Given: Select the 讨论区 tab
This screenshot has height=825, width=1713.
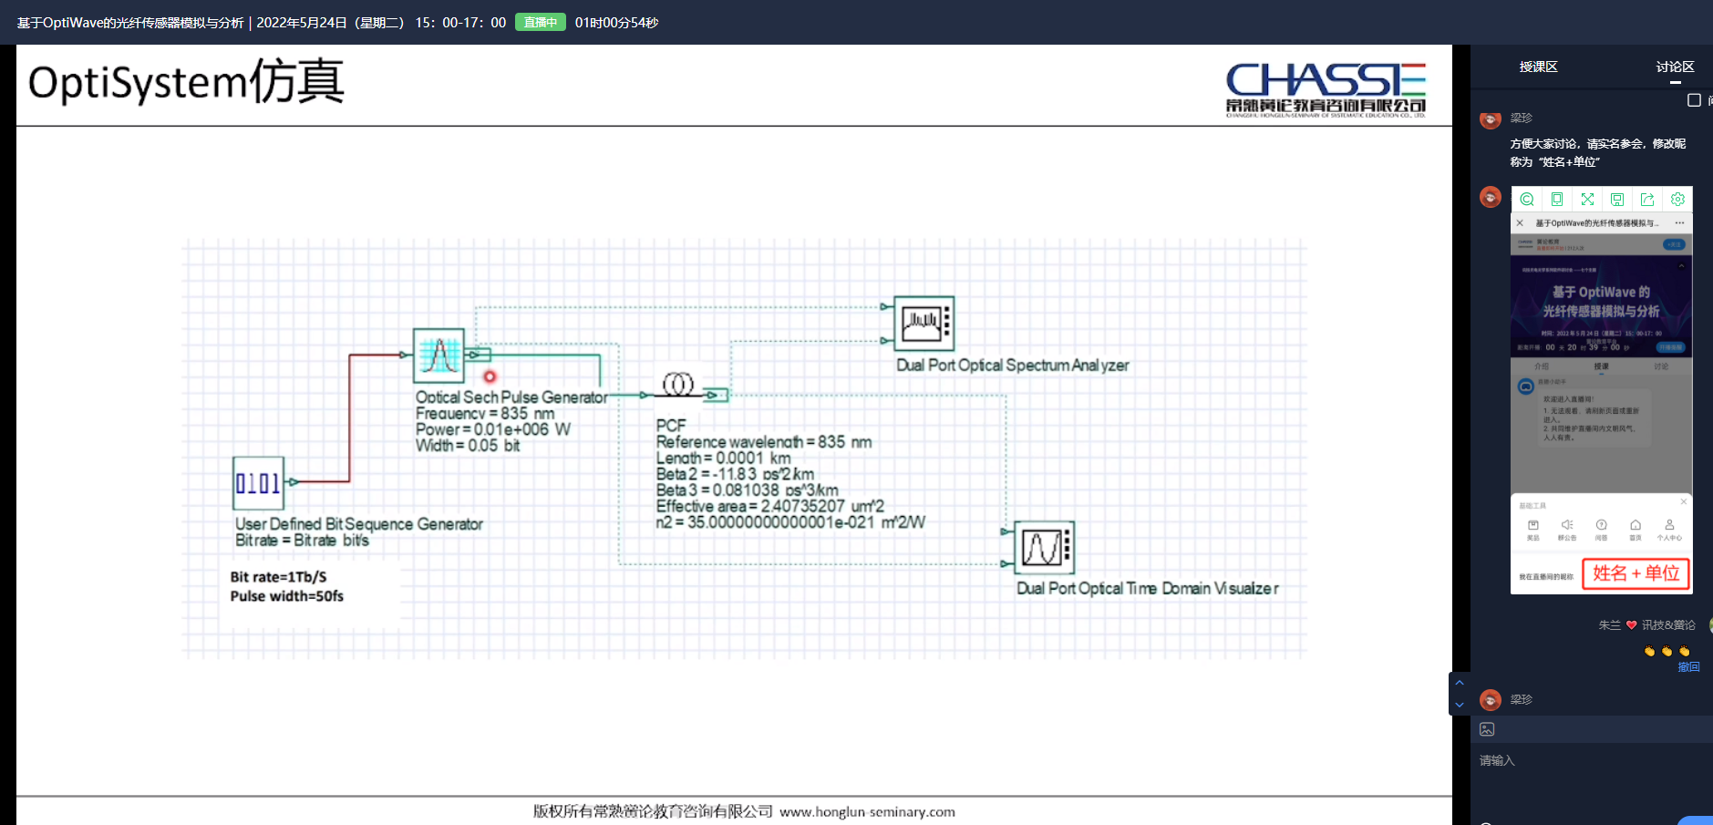Looking at the screenshot, I should click(1675, 67).
